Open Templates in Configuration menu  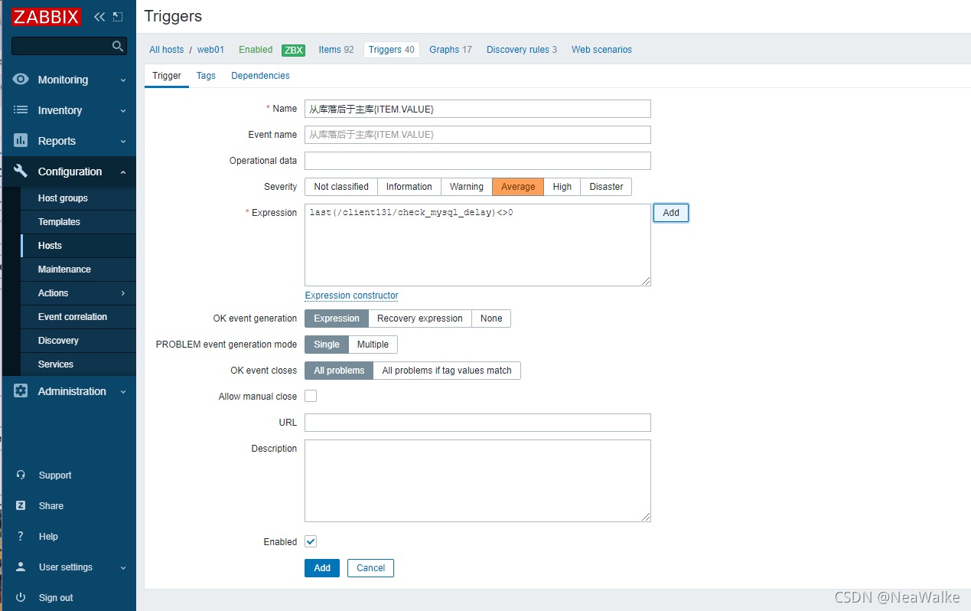(78, 222)
